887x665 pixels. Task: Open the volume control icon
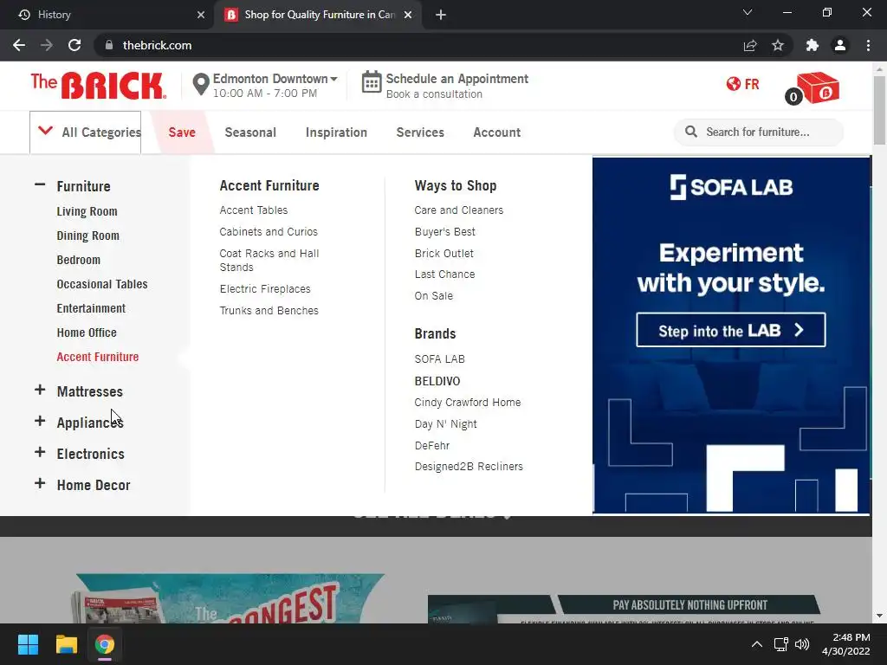pos(802,644)
